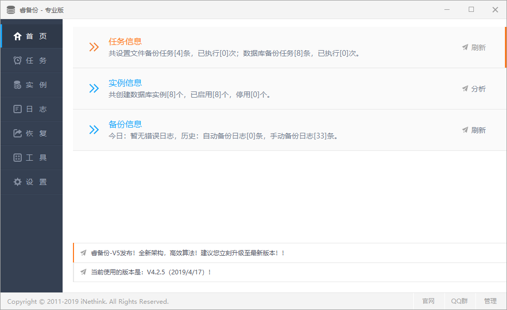
Task: Click the 实例信息 heading
Action: point(125,83)
